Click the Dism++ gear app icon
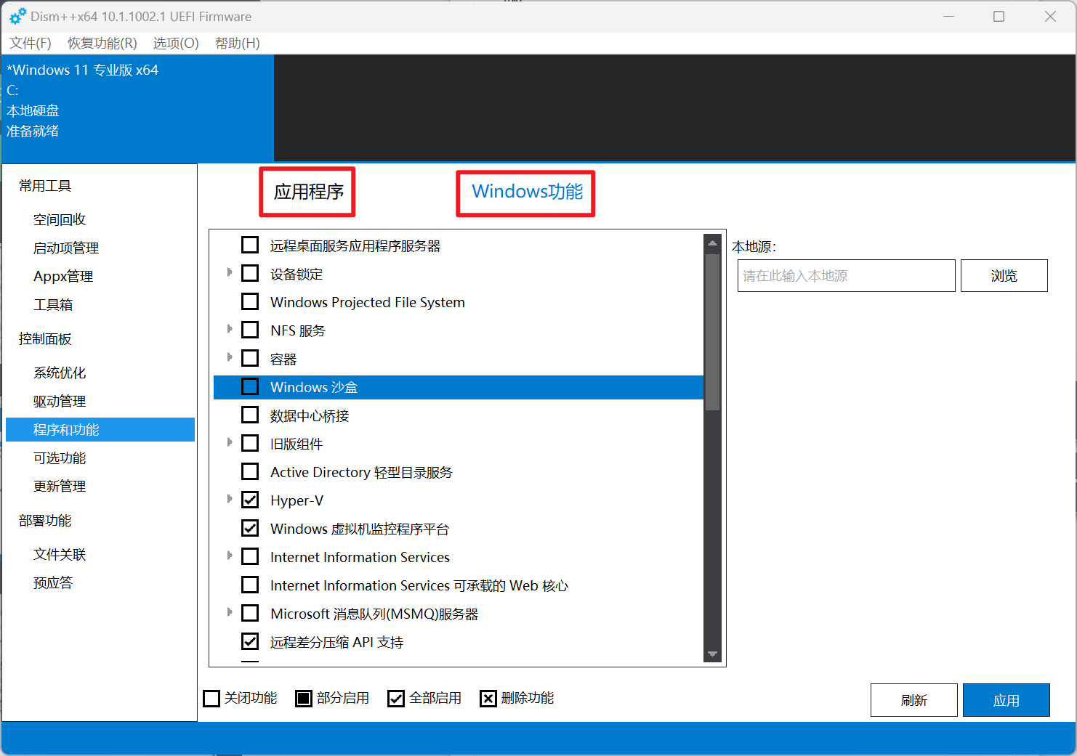Screen dimensions: 1077x756 tap(17, 16)
